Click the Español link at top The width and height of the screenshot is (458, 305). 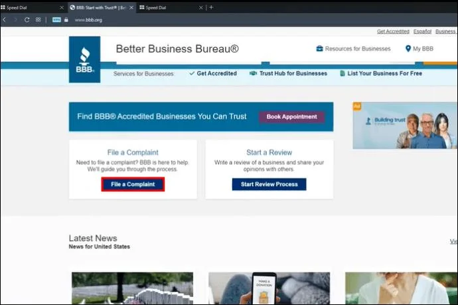click(422, 31)
